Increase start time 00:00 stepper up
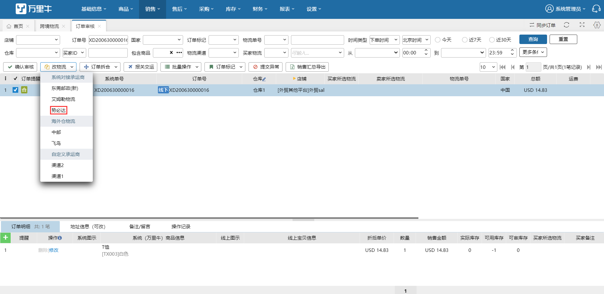604x294 pixels. (426, 50)
